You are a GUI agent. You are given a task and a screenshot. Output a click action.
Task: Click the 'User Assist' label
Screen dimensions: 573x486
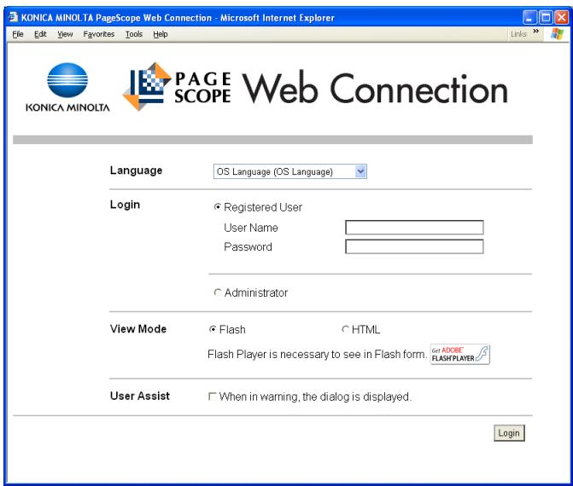coord(139,396)
